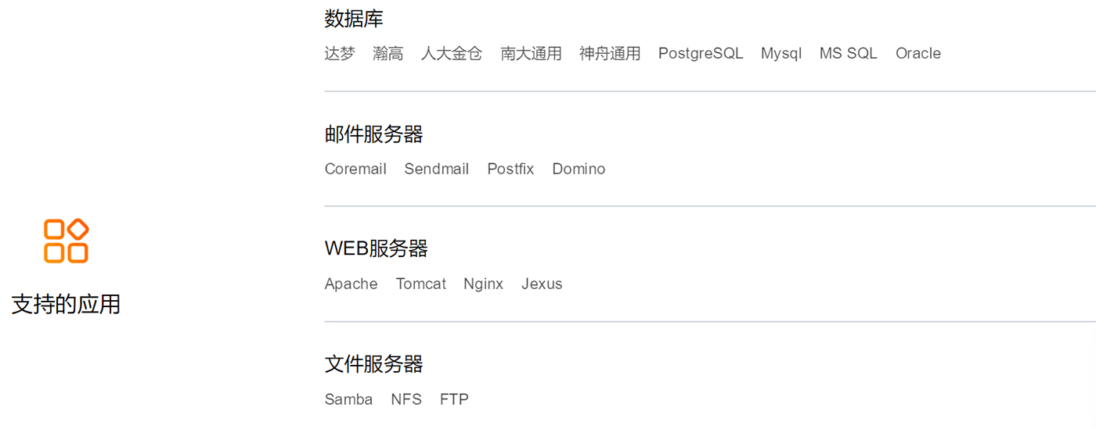Click the Mysql database link
The height and width of the screenshot is (429, 1096).
[781, 53]
